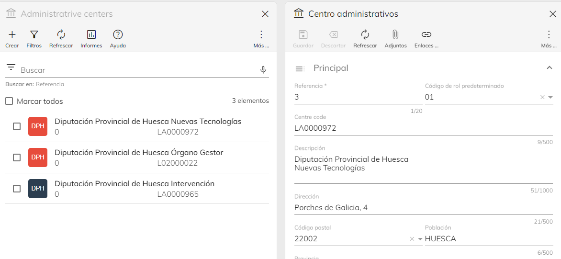
Task: Open the Código postal dropdown arrow
Action: pos(420,239)
